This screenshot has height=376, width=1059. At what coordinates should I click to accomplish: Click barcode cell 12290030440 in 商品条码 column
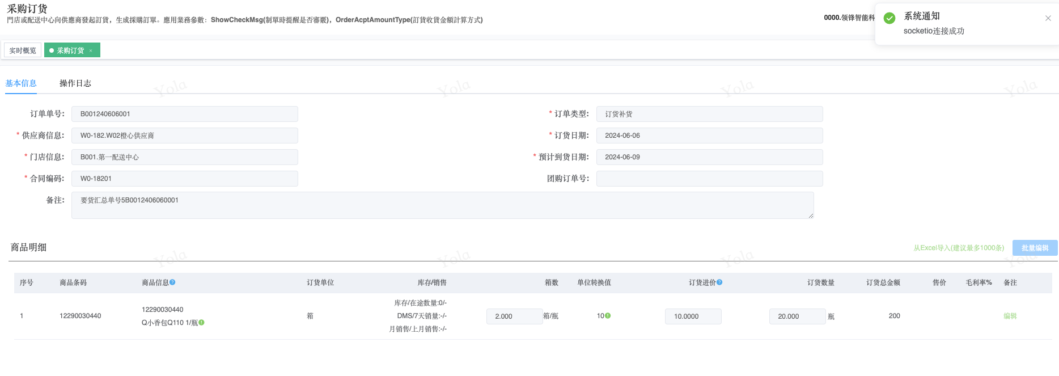tap(81, 316)
